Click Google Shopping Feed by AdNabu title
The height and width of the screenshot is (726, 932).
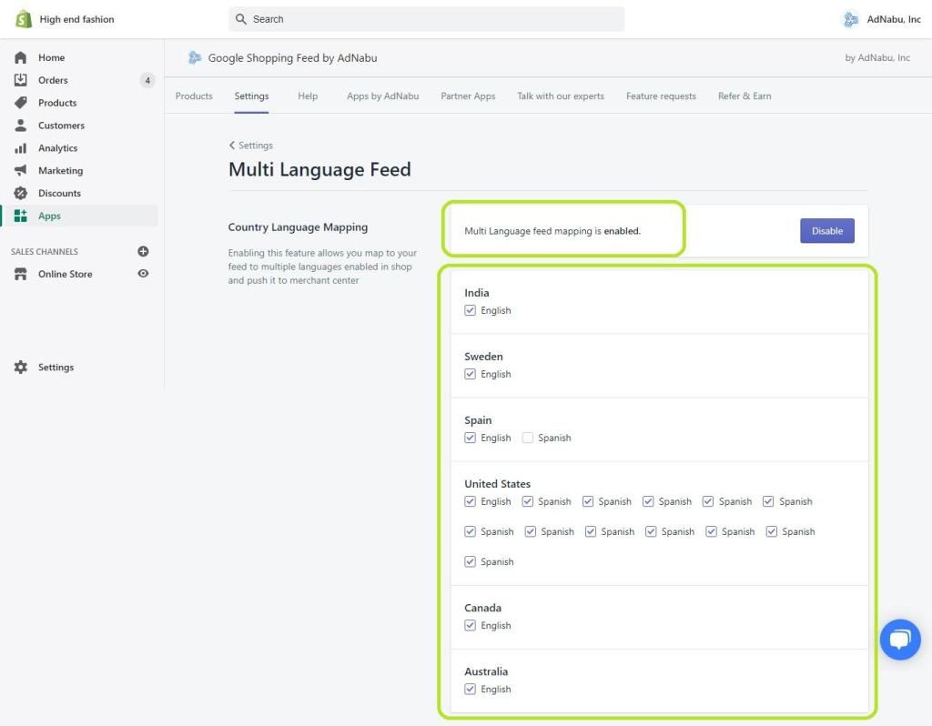(292, 57)
